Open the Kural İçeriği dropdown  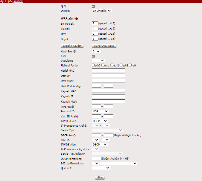tap(96, 52)
